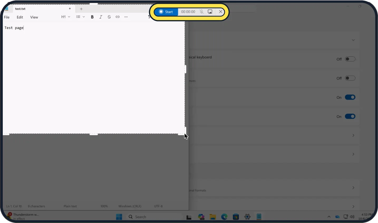Click the 9 characters status entry

coord(36,206)
